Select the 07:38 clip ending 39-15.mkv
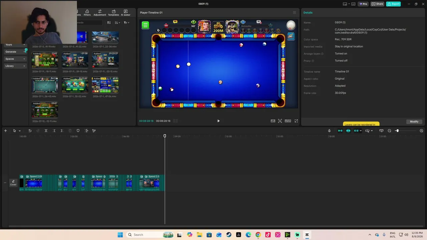The image size is (427, 240). pos(75,60)
